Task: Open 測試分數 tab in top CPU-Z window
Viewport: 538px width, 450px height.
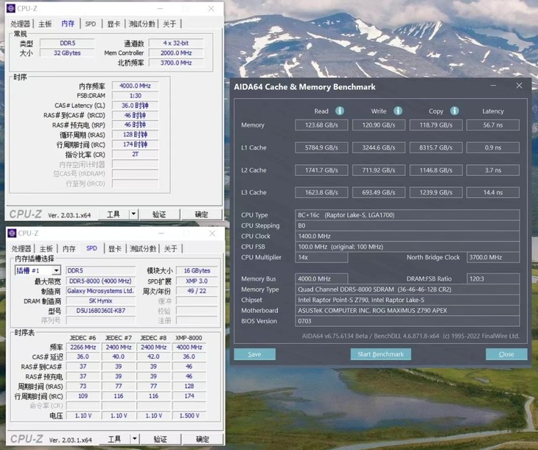Action: point(142,24)
